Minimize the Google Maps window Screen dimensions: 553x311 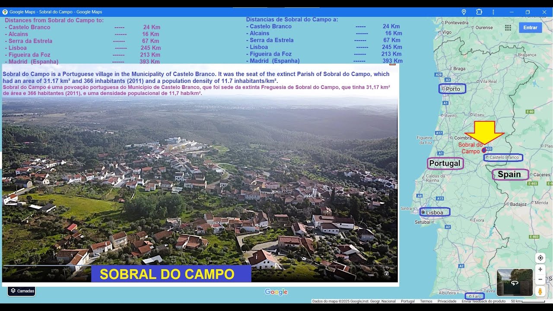pos(512,12)
